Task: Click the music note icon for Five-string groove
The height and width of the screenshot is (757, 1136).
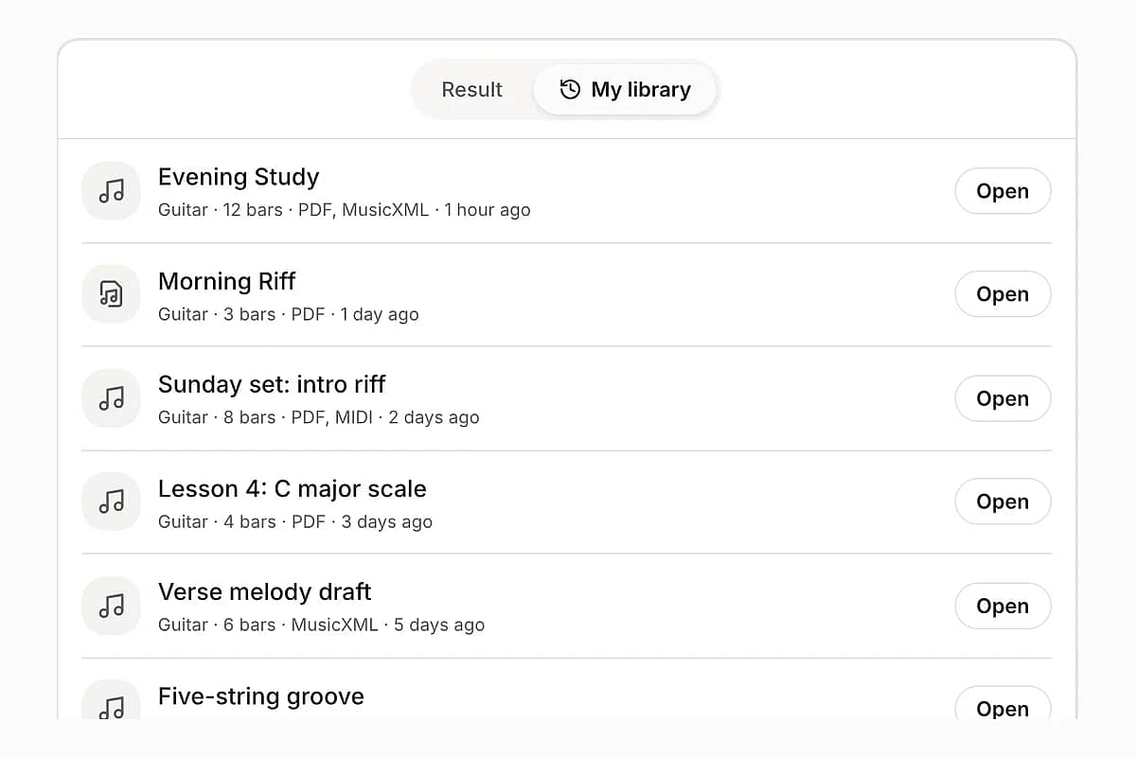Action: pyautogui.click(x=112, y=700)
